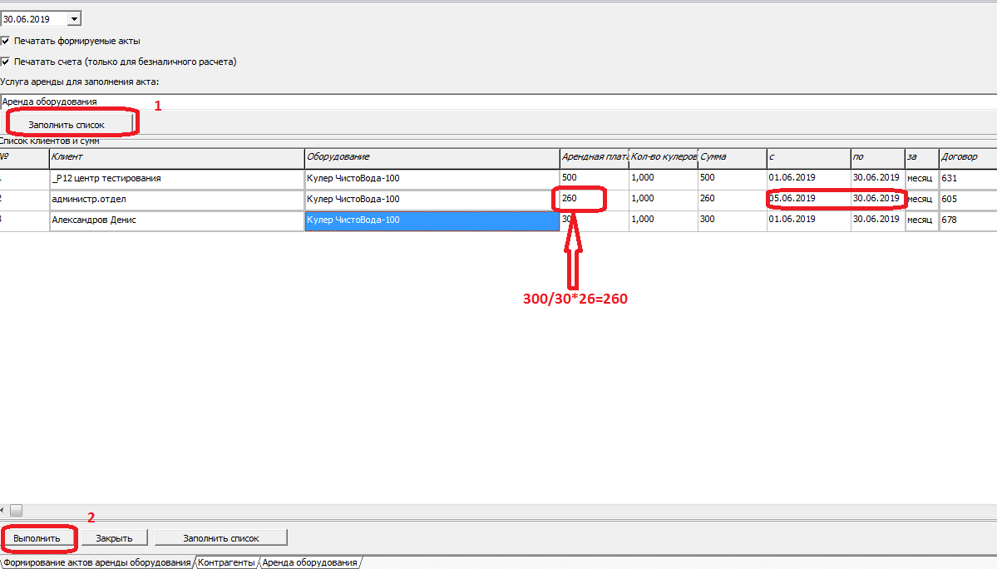
Task: Click the 'Договор' column header
Action: click(966, 156)
